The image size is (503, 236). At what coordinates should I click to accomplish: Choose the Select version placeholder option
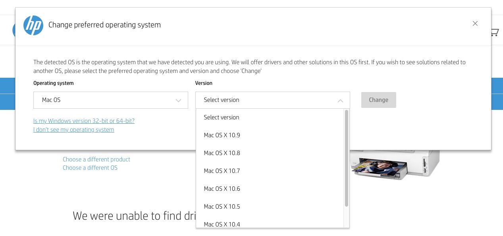(x=222, y=117)
